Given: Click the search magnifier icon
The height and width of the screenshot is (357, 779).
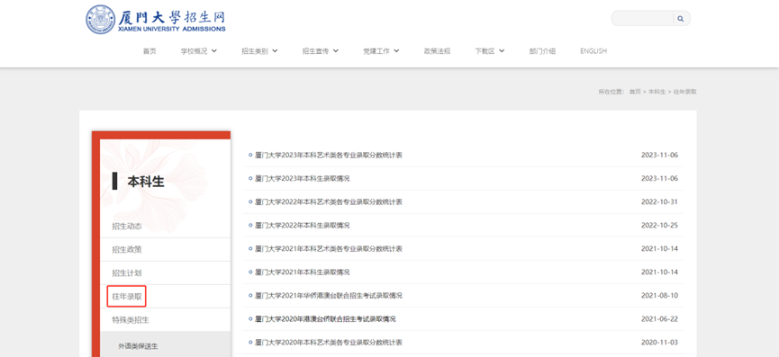Looking at the screenshot, I should point(681,19).
